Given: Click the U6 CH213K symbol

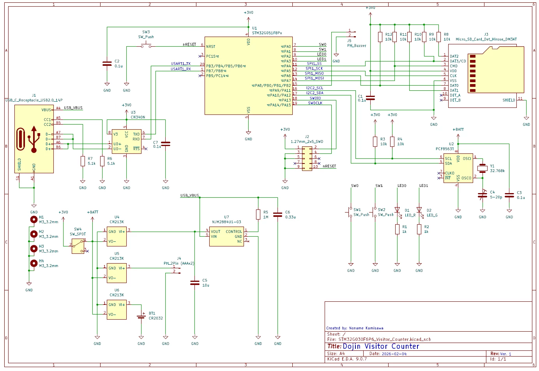Looking at the screenshot, I should [x=117, y=309].
